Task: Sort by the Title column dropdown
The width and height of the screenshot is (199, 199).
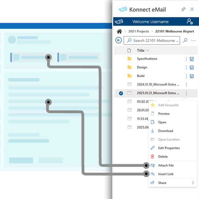Action: (143, 50)
